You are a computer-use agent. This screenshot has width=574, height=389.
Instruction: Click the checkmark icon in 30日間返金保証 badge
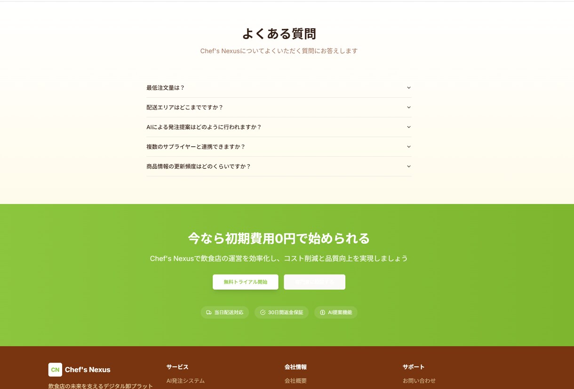point(263,312)
